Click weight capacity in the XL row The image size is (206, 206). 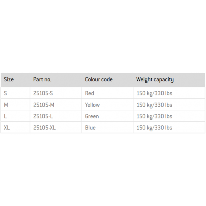[154, 128]
